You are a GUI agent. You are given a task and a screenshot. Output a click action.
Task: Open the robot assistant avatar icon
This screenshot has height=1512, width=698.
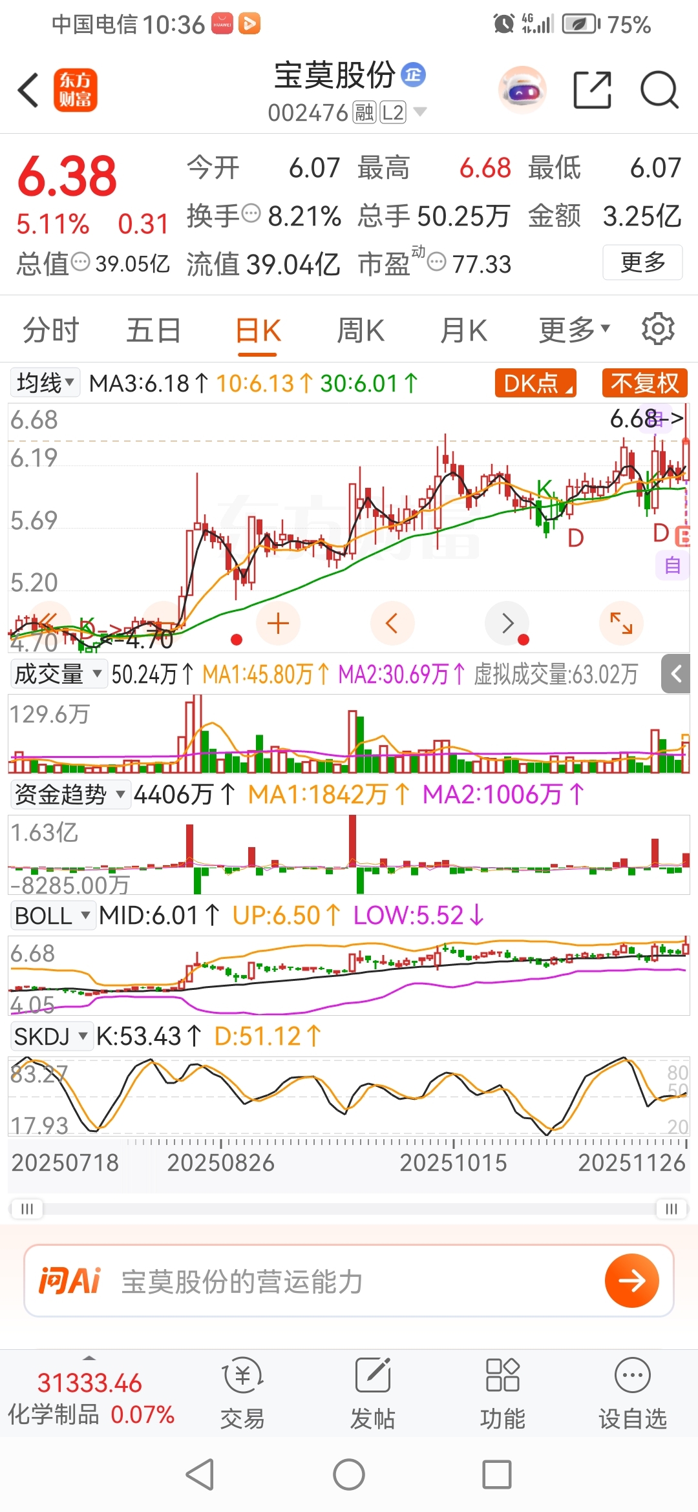click(x=523, y=90)
